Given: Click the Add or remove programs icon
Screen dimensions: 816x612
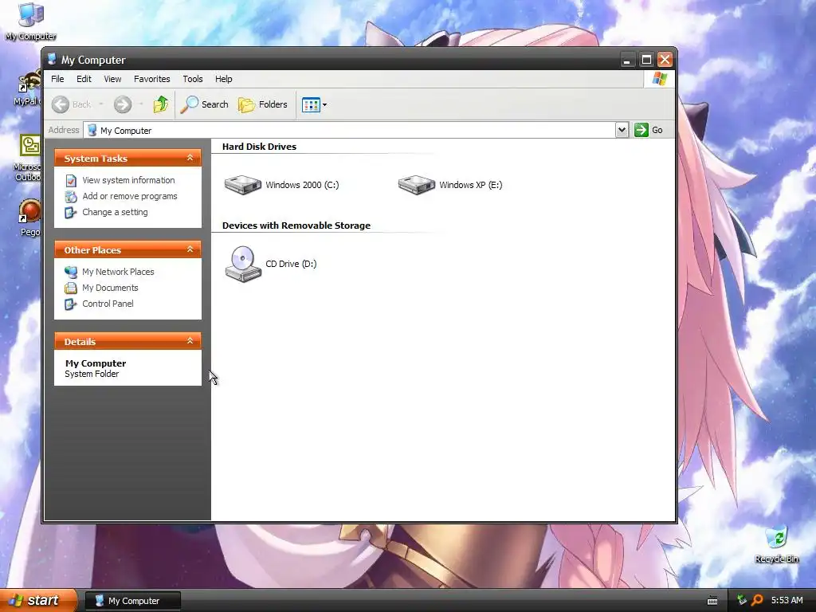Looking at the screenshot, I should click(71, 197).
